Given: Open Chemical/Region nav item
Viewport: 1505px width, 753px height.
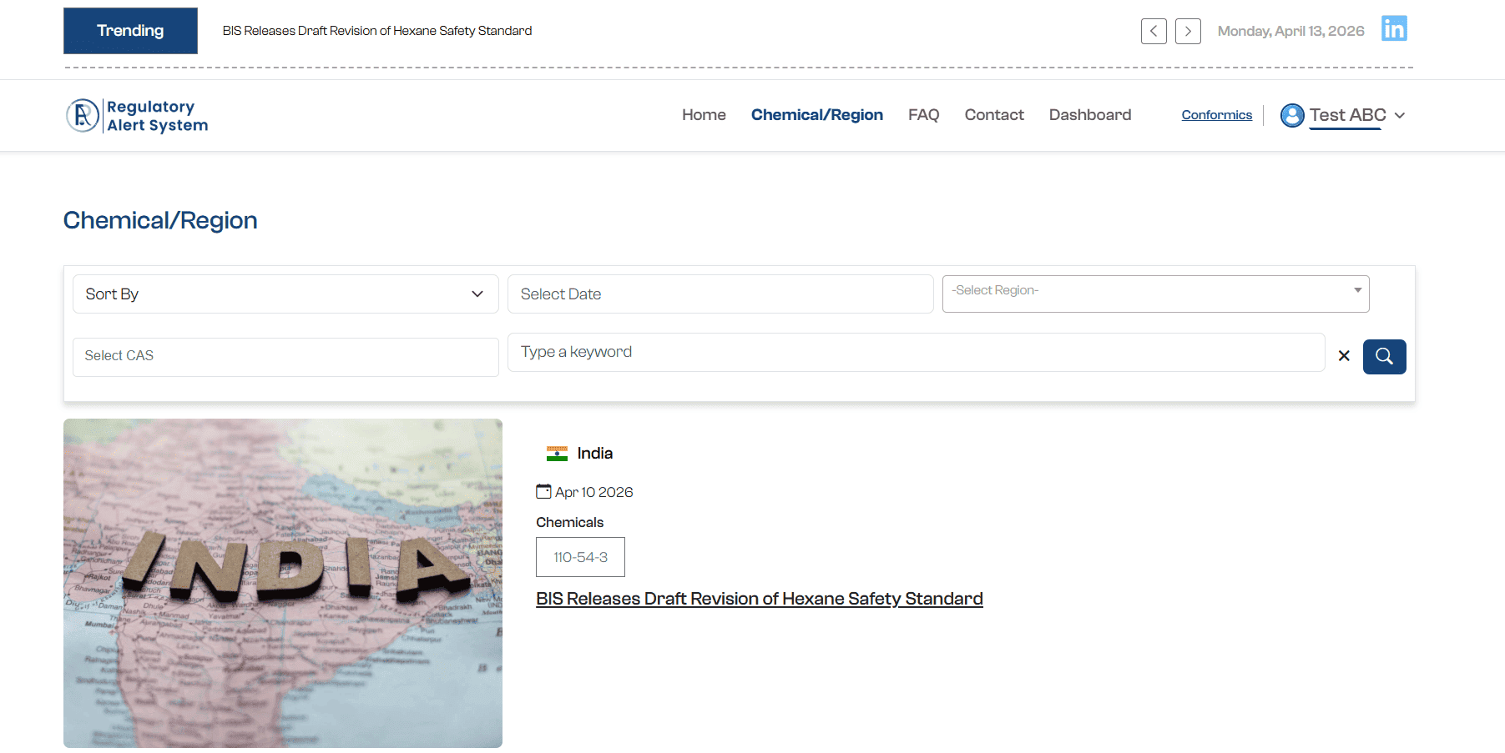Looking at the screenshot, I should pos(817,115).
